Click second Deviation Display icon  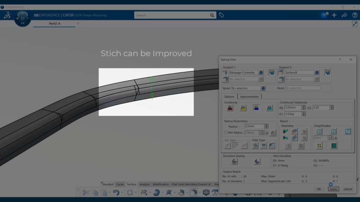pos(257,162)
